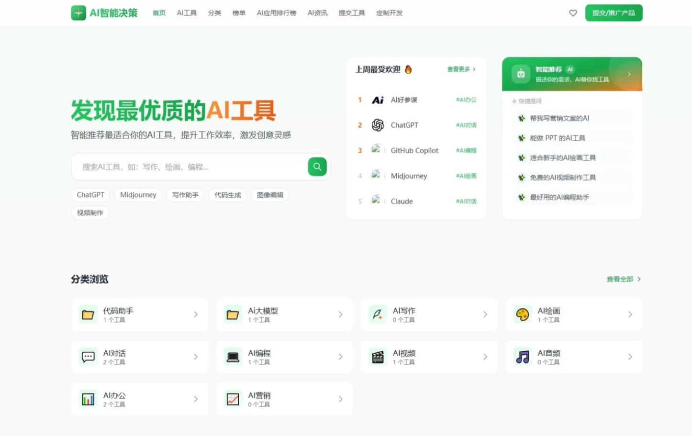The width and height of the screenshot is (692, 436).
Task: Click the ChatGPT OpenAI logo in the ranking list
Action: pos(378,125)
